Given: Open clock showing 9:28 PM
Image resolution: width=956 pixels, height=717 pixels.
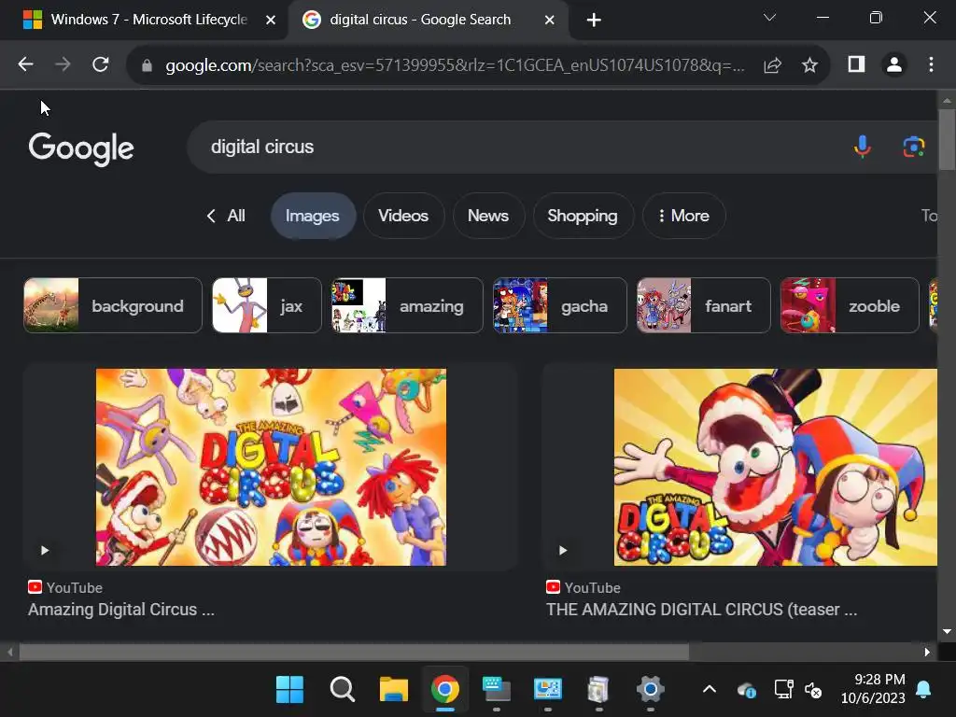Looking at the screenshot, I should coord(873,689).
